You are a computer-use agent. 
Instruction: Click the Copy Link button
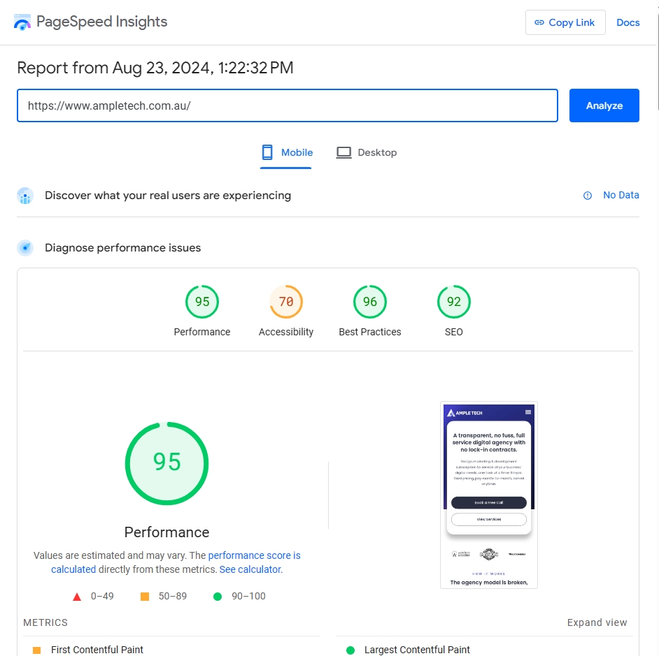565,22
